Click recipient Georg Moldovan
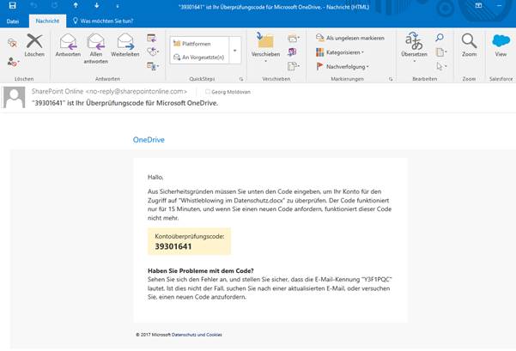 click(231, 92)
